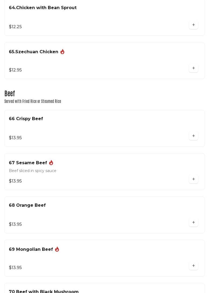Open the 64.Chicken with Bean Sprout item
The height and width of the screenshot is (293, 209).
[43, 8]
